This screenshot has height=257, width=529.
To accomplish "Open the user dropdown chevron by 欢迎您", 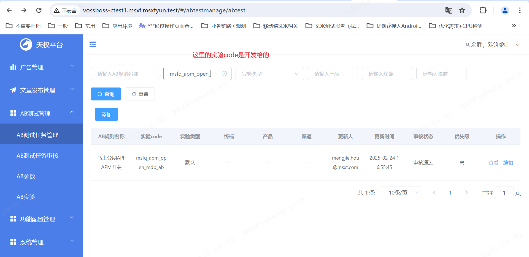I will tap(518, 45).
